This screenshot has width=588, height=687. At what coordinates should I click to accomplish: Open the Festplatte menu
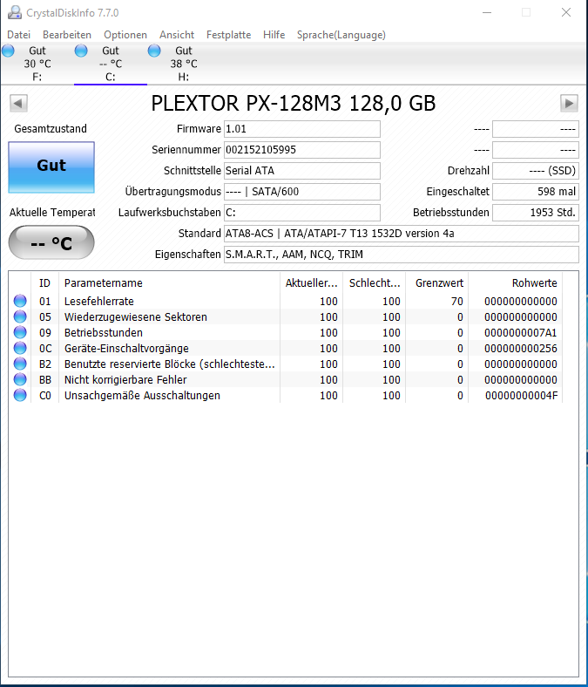point(228,35)
